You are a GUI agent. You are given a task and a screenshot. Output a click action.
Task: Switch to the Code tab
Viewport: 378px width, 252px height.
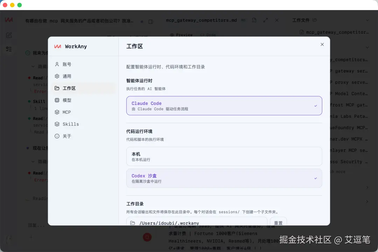point(208,35)
